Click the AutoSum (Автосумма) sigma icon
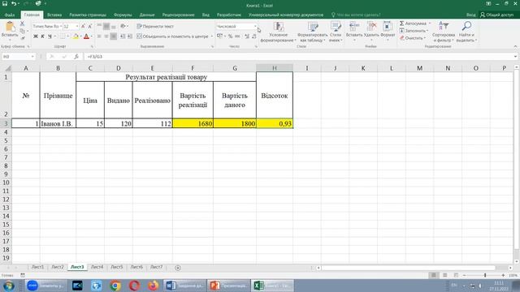 point(401,24)
